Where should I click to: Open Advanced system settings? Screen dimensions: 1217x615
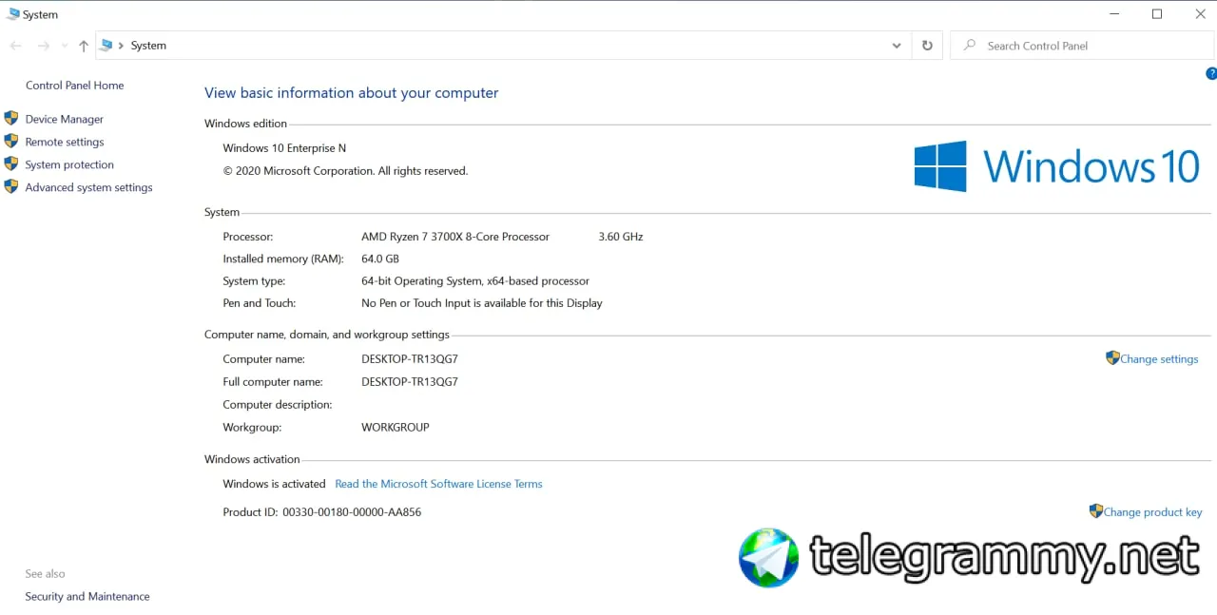point(88,187)
